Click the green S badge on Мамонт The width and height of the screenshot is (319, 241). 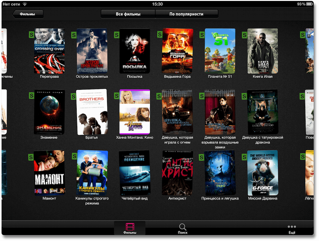[31, 157]
